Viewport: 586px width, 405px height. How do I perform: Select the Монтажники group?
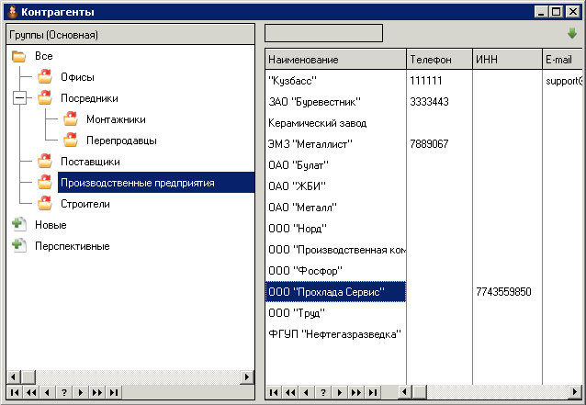coord(115,119)
